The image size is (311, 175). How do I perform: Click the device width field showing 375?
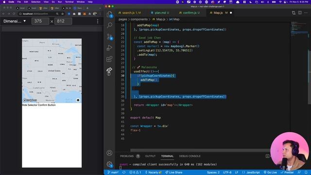tap(40, 21)
